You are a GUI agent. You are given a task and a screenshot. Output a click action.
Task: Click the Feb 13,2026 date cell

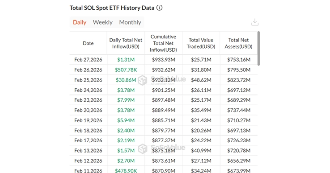pyautogui.click(x=88, y=151)
